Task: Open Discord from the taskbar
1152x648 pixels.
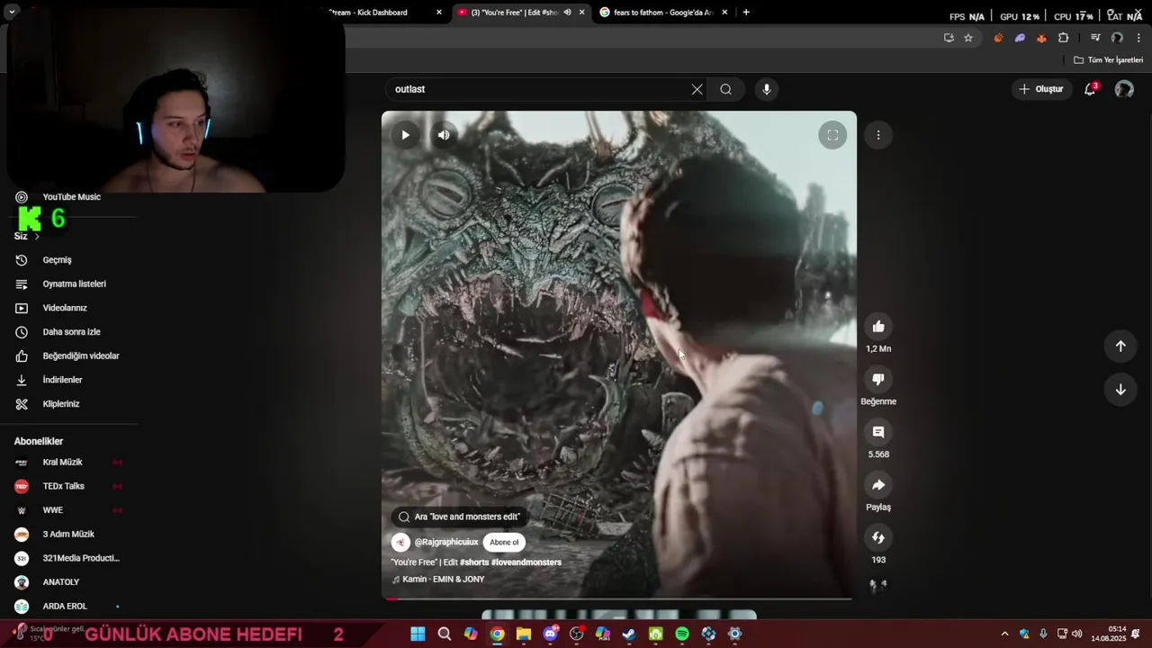Action: point(550,634)
